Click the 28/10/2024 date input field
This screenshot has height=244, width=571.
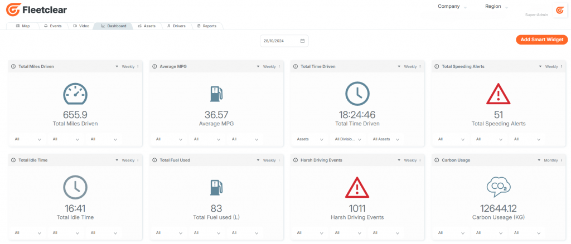[284, 41]
